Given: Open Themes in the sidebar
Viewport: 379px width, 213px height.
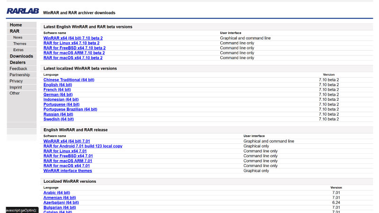Looking at the screenshot, I should (19, 44).
